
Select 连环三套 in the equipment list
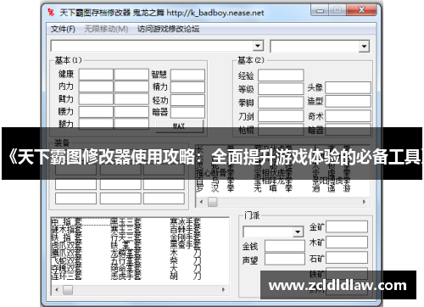point(66,276)
